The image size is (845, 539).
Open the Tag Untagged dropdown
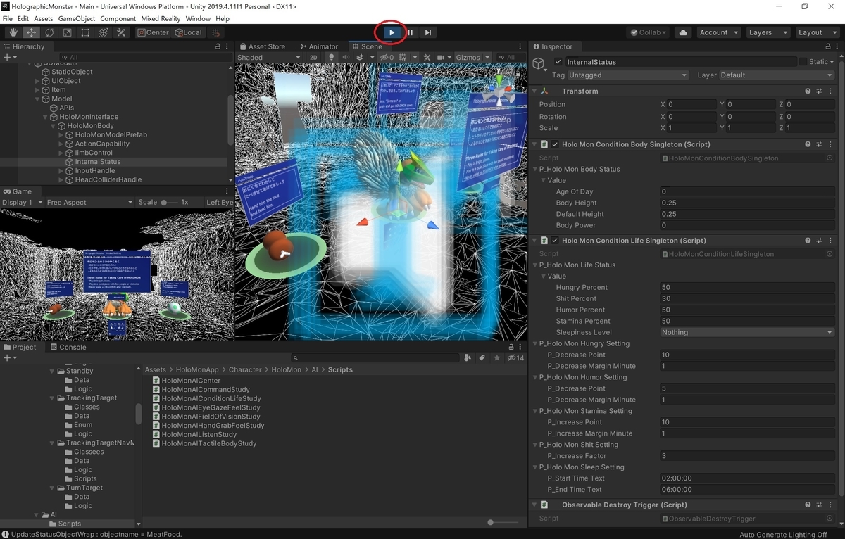628,75
